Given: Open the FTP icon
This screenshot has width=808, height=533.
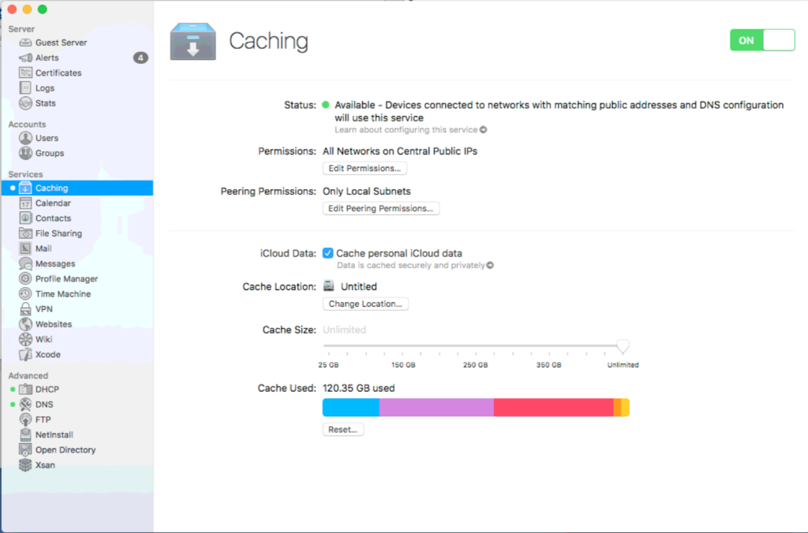Looking at the screenshot, I should tap(25, 419).
